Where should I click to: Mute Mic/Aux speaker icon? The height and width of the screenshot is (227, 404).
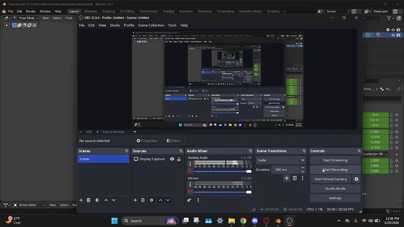click(x=190, y=192)
